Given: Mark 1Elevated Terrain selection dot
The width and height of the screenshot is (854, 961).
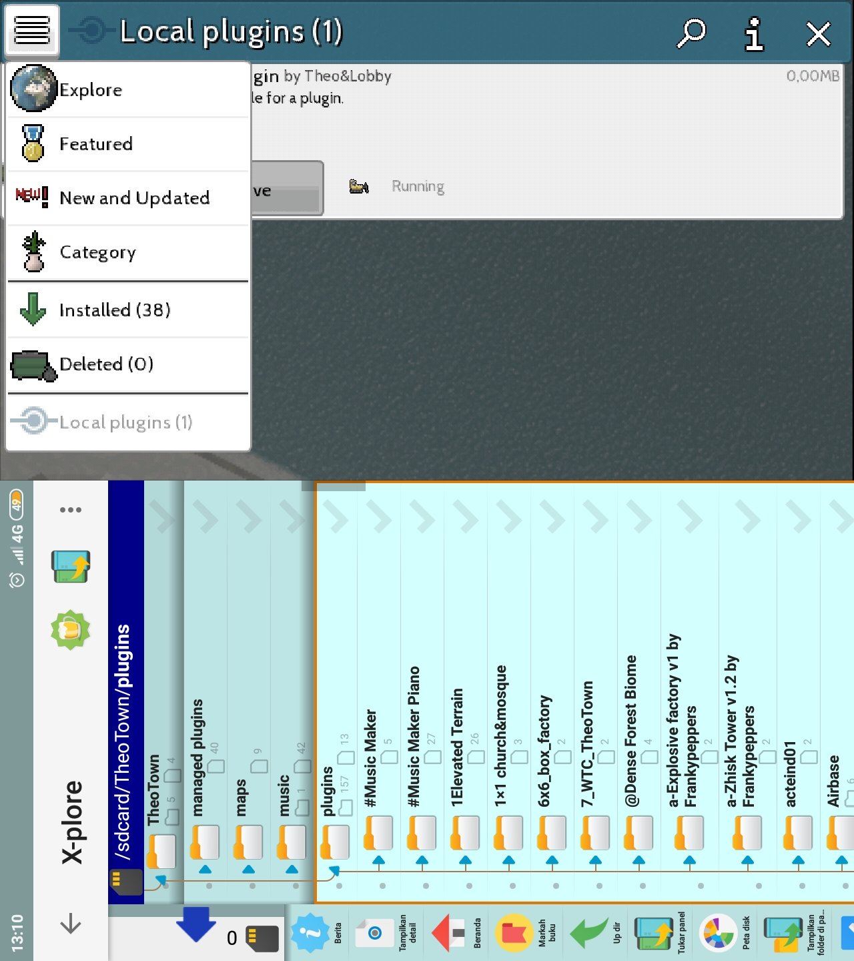Looking at the screenshot, I should pos(470,886).
